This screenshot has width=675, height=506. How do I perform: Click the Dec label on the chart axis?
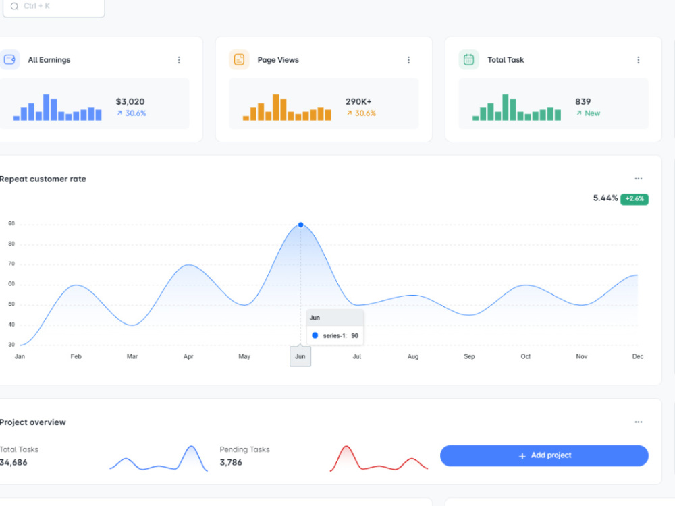(638, 356)
